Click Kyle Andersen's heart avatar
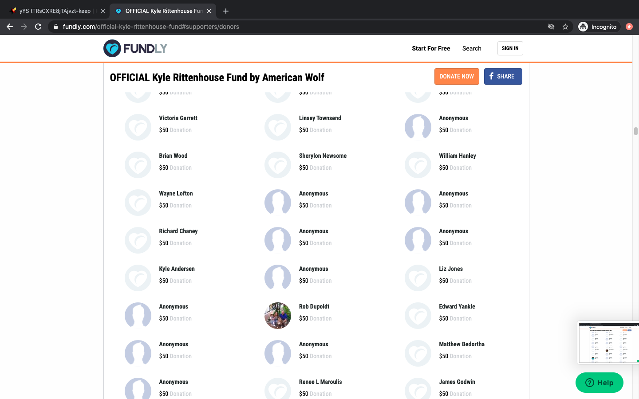This screenshot has height=399, width=639. click(x=138, y=278)
